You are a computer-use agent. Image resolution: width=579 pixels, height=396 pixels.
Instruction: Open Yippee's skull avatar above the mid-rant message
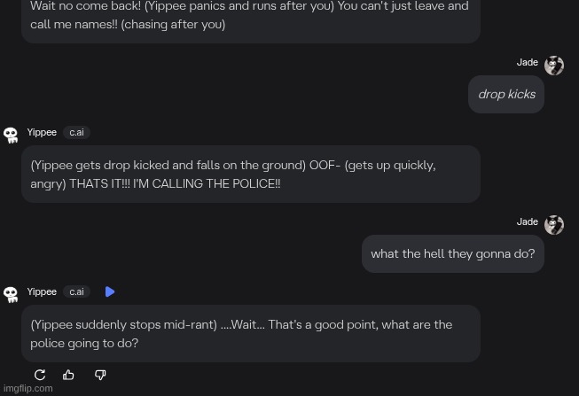11,294
